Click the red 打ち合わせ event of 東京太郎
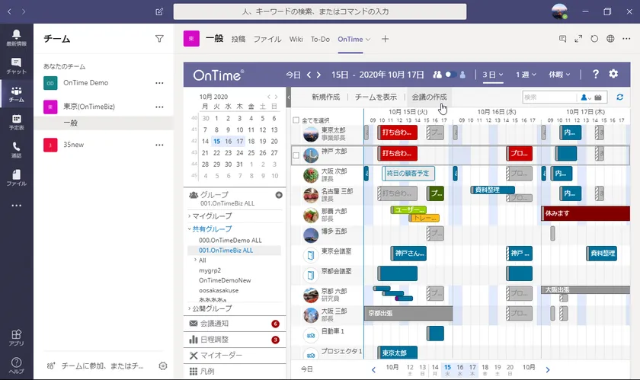This screenshot has width=640, height=380. tap(397, 133)
